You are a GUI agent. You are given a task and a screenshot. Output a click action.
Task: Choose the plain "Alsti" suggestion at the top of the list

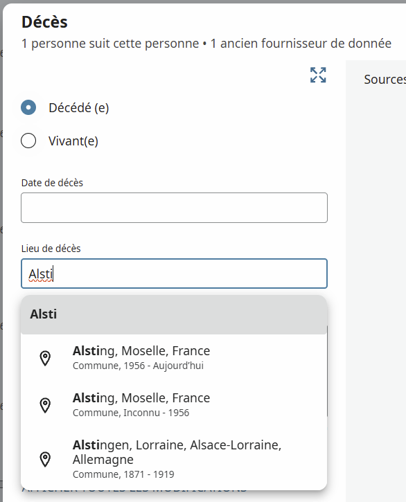point(174,314)
